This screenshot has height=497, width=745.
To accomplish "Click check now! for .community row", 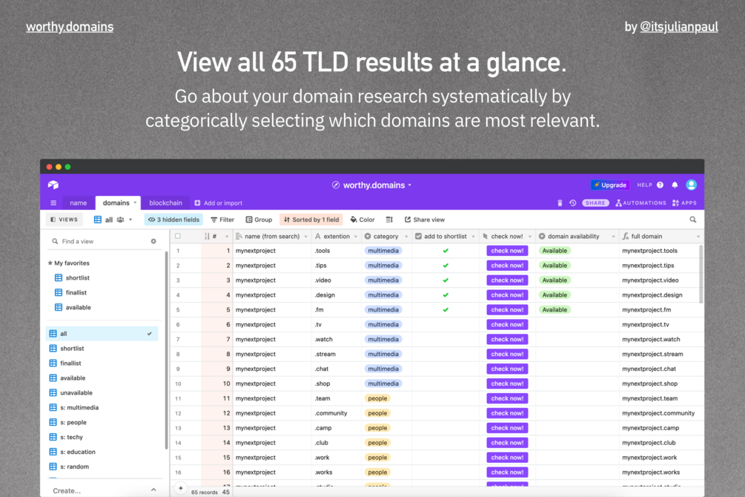I will 507,413.
